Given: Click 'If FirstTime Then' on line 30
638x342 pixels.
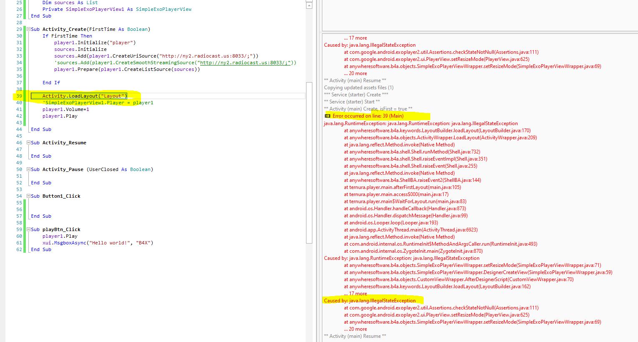Looking at the screenshot, I should tap(67, 36).
